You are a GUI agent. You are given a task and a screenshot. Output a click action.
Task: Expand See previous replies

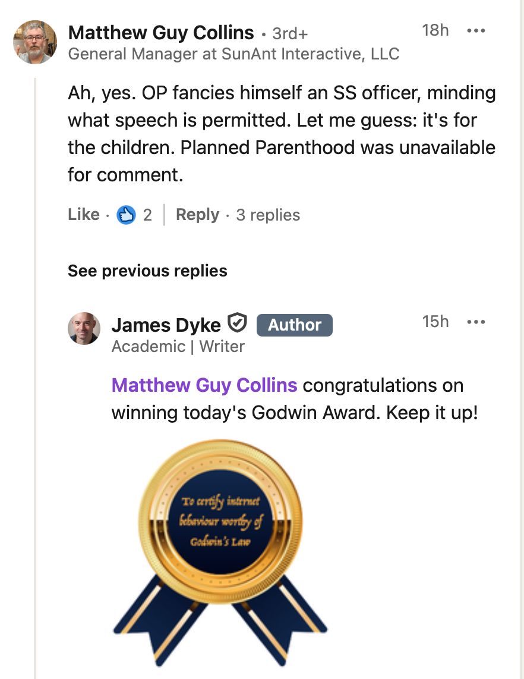(147, 271)
